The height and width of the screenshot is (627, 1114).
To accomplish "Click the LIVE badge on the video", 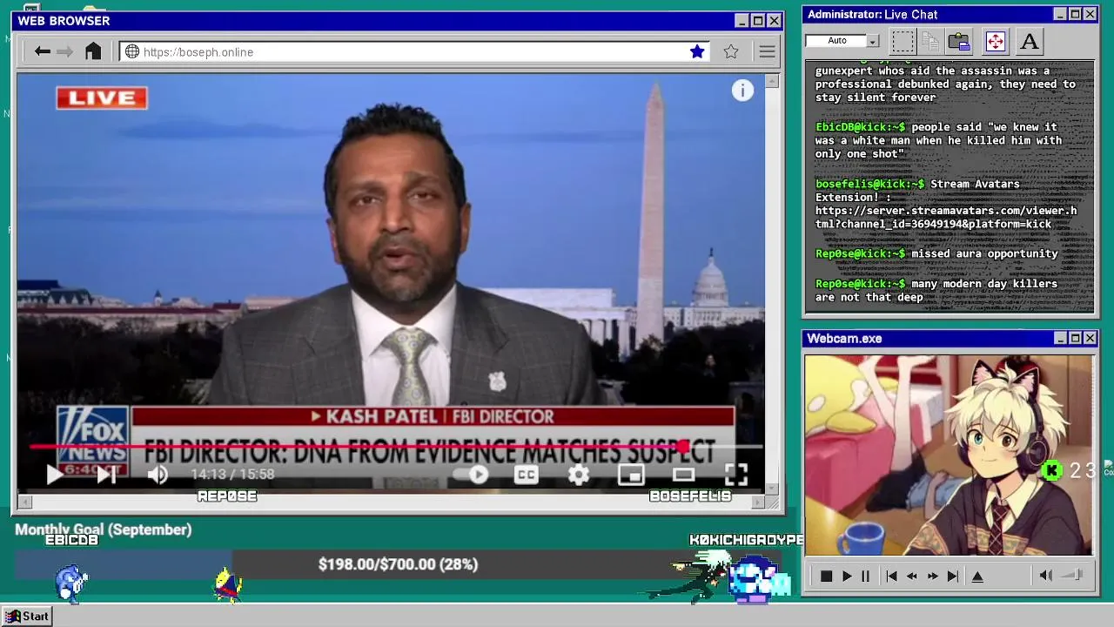I will 102,98.
